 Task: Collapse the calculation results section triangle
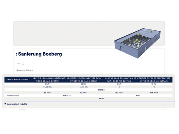5,104
